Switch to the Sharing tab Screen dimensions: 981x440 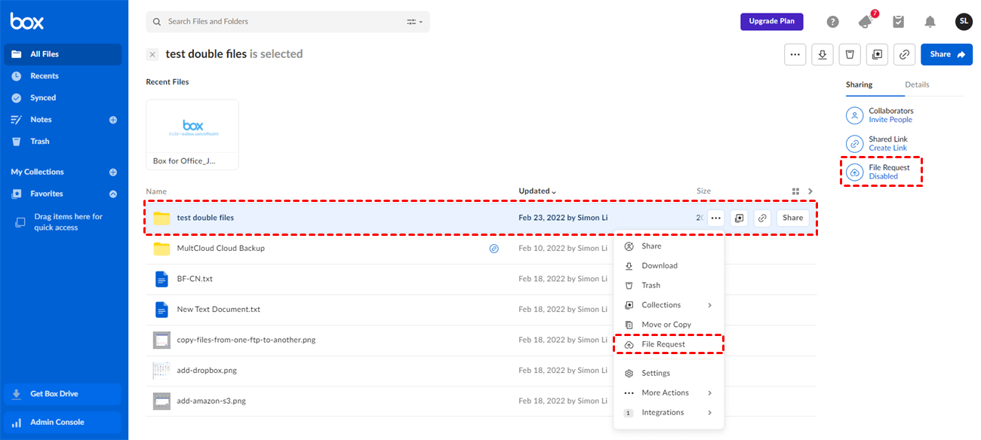pyautogui.click(x=859, y=85)
